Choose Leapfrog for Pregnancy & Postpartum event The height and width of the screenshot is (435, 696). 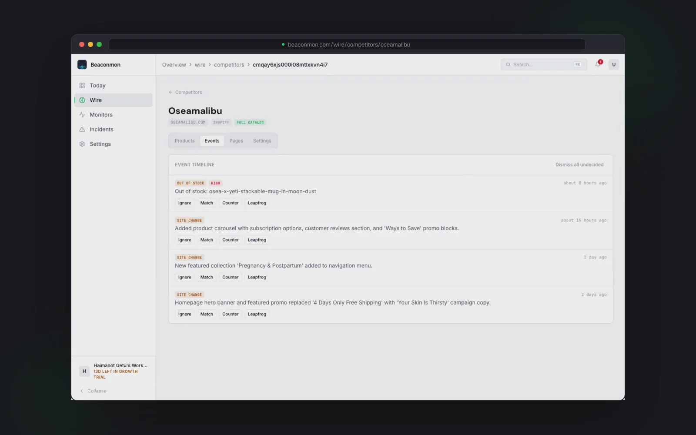coord(257,277)
